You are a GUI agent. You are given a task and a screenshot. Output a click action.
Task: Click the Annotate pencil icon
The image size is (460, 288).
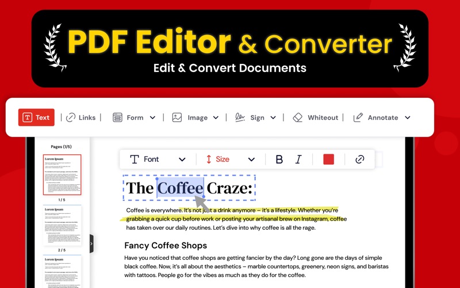[358, 118]
